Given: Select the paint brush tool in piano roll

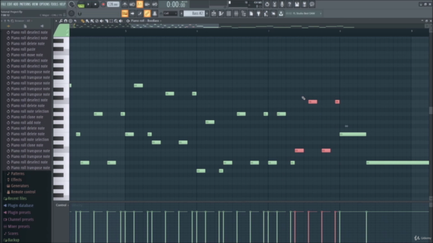Looking at the screenshot, I should pyautogui.click(x=87, y=21).
